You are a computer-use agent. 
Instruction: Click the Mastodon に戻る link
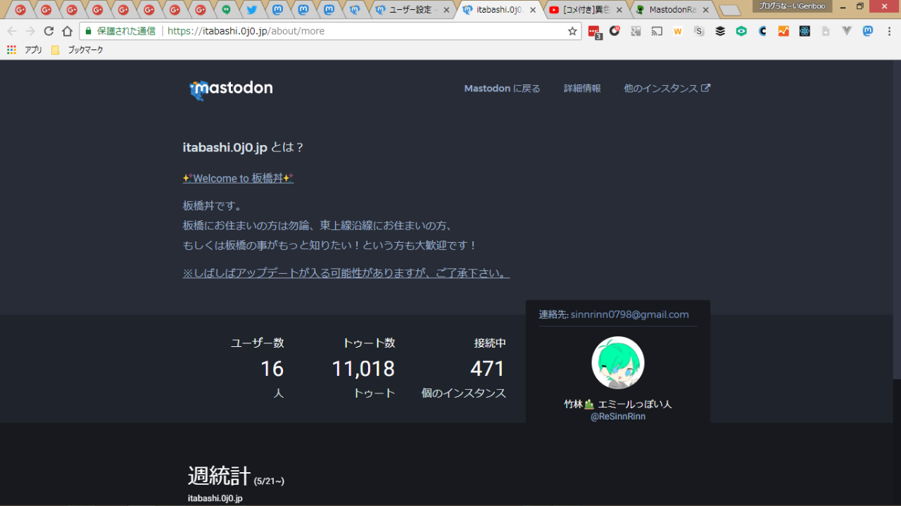click(502, 89)
